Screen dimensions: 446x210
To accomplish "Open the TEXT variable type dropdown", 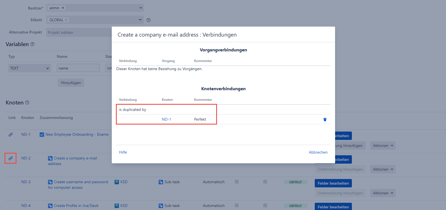I will [x=30, y=68].
